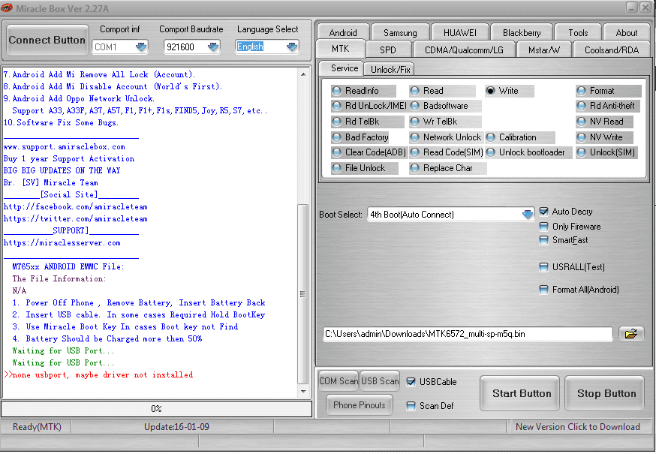The width and height of the screenshot is (656, 454).
Task: Select the Network Unlock radio option
Action: [x=414, y=137]
